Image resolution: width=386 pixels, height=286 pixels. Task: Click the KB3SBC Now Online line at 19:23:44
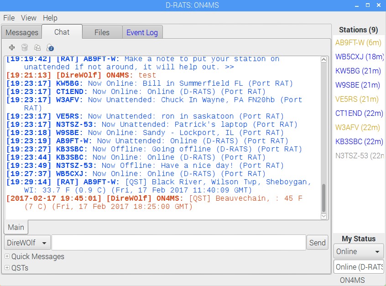[136, 157]
